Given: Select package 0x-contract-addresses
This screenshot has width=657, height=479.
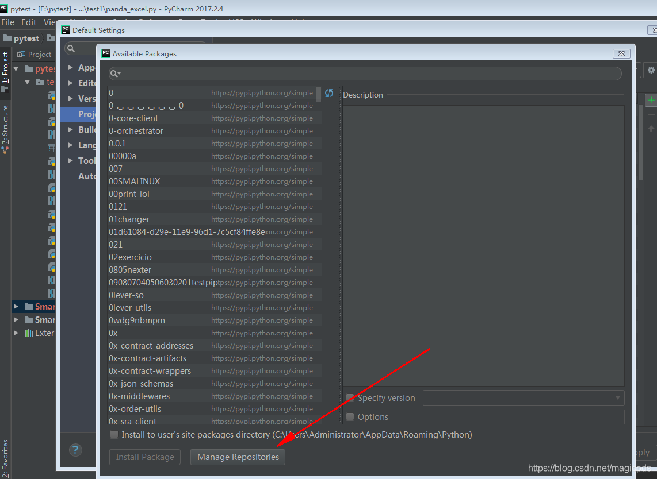Looking at the screenshot, I should pos(214,346).
